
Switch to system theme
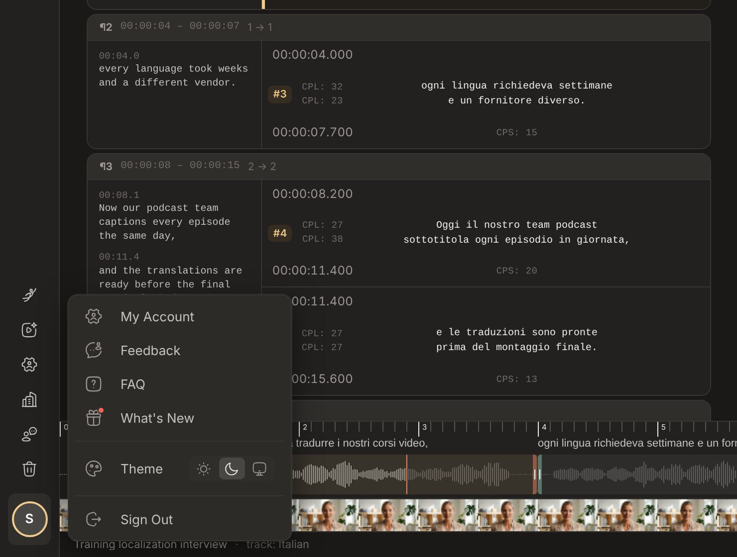point(259,468)
